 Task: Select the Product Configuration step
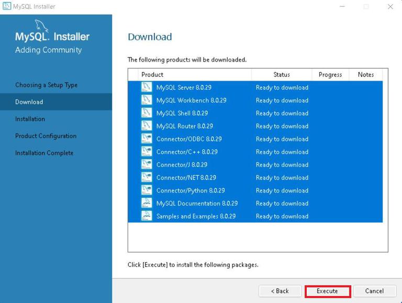pos(46,136)
